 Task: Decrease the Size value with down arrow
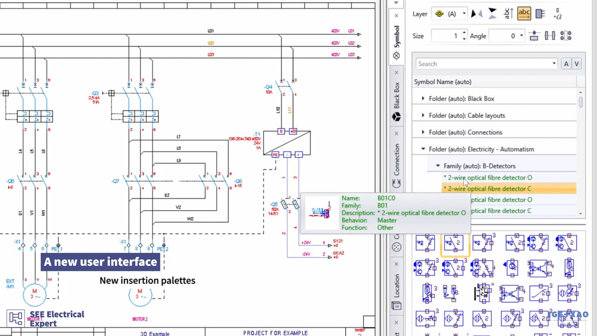[x=464, y=39]
